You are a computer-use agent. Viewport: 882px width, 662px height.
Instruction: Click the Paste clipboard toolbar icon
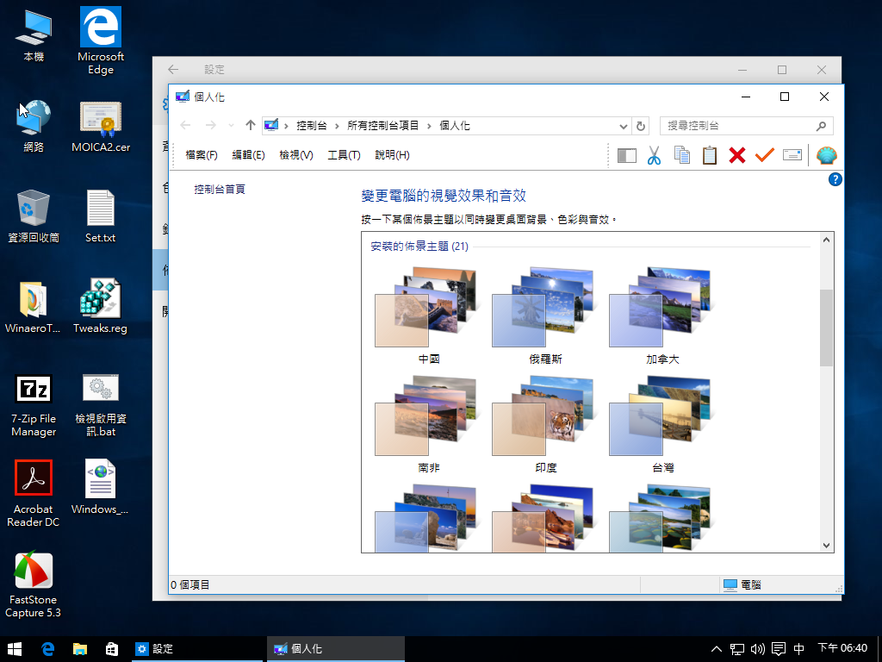pyautogui.click(x=710, y=155)
